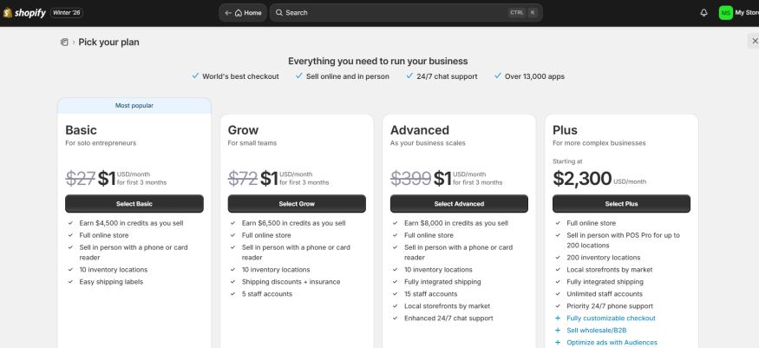Click the Shopify logo icon

coord(9,13)
